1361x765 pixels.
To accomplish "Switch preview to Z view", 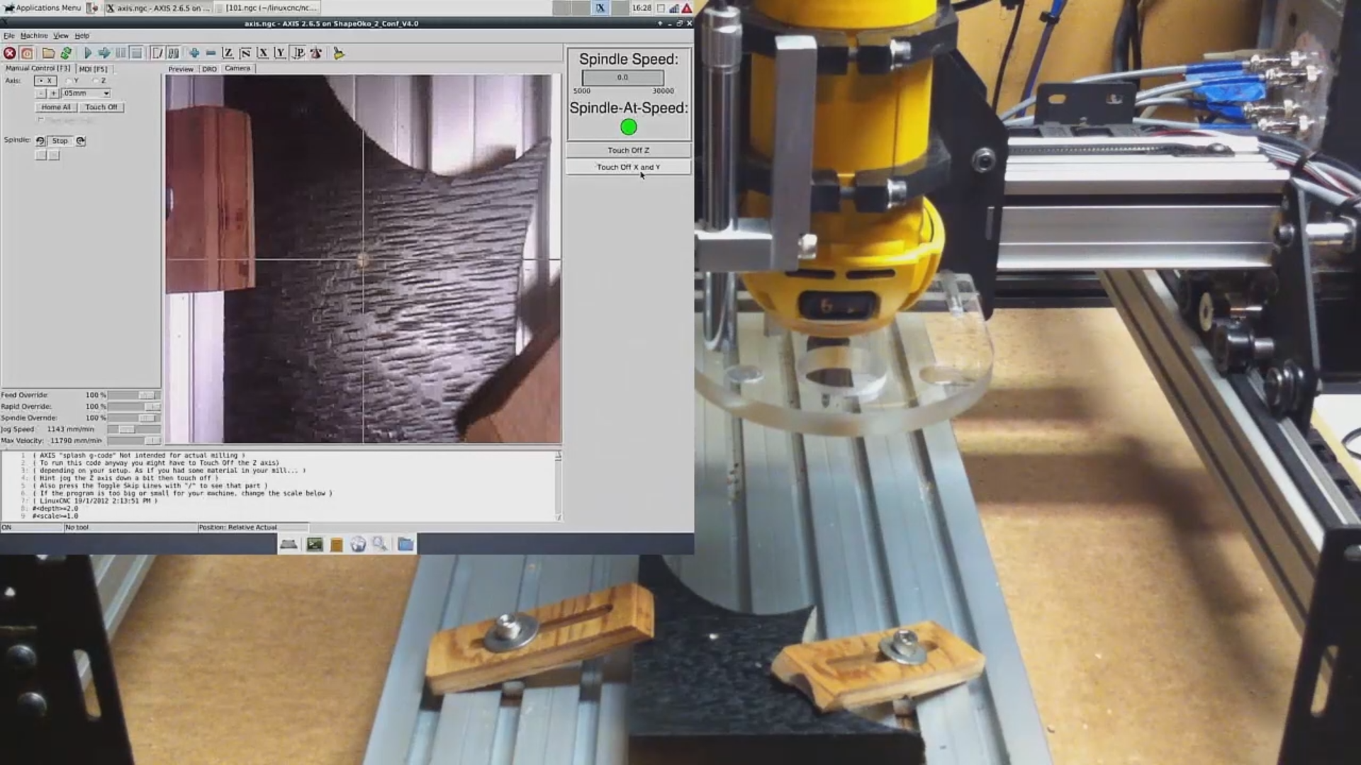I will 228,53.
